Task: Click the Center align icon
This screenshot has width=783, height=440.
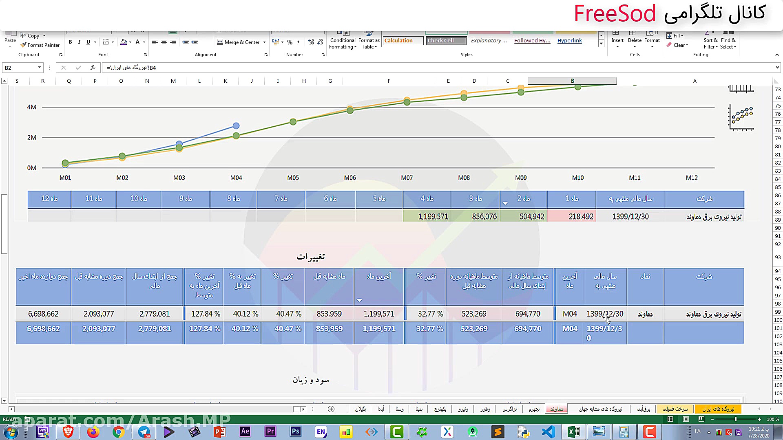Action: coord(164,42)
